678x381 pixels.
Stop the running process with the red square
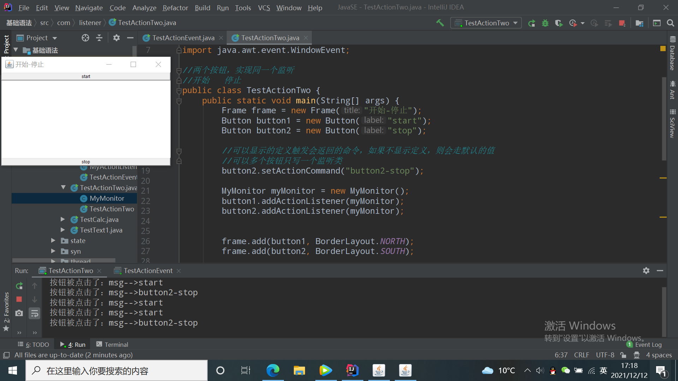(622, 23)
